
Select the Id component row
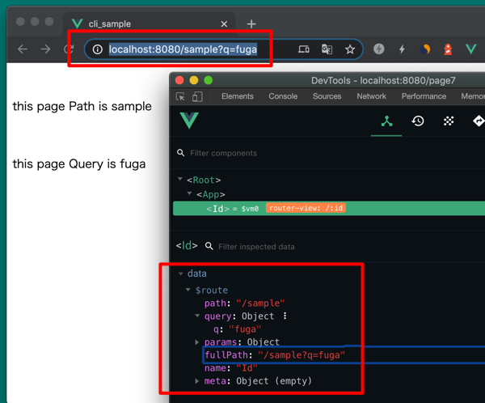coord(329,209)
